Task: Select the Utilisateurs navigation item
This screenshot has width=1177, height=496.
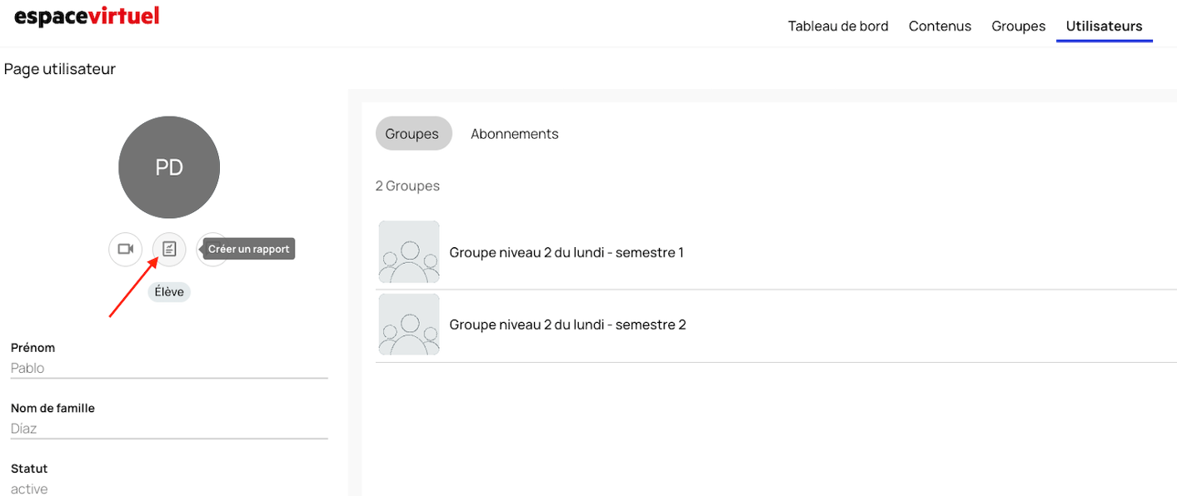Action: [x=1104, y=26]
